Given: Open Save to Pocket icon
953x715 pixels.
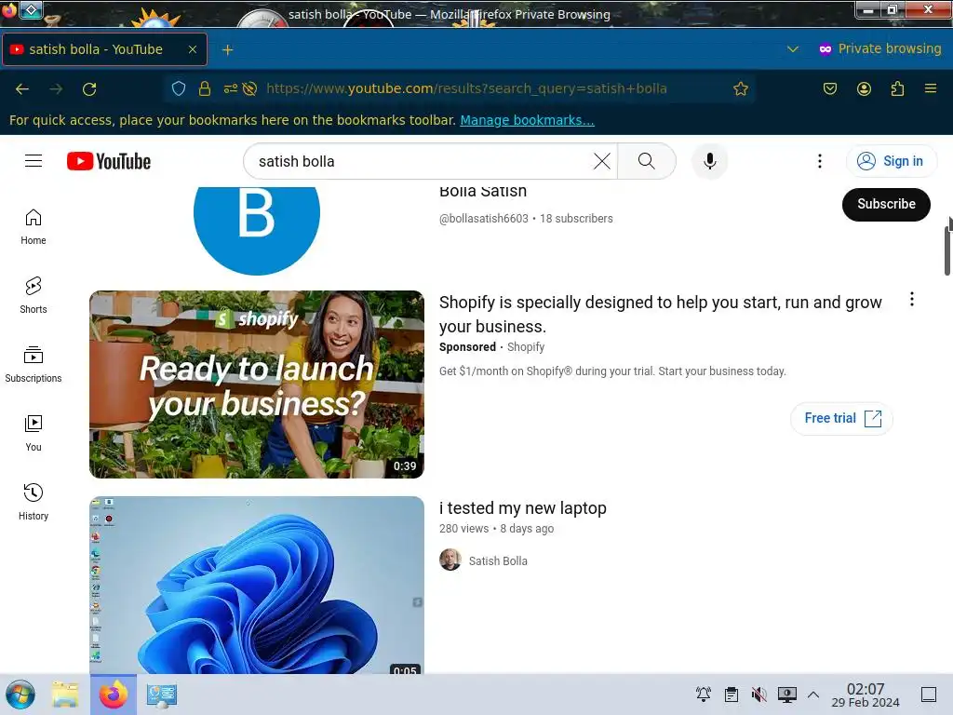Looking at the screenshot, I should pos(829,88).
